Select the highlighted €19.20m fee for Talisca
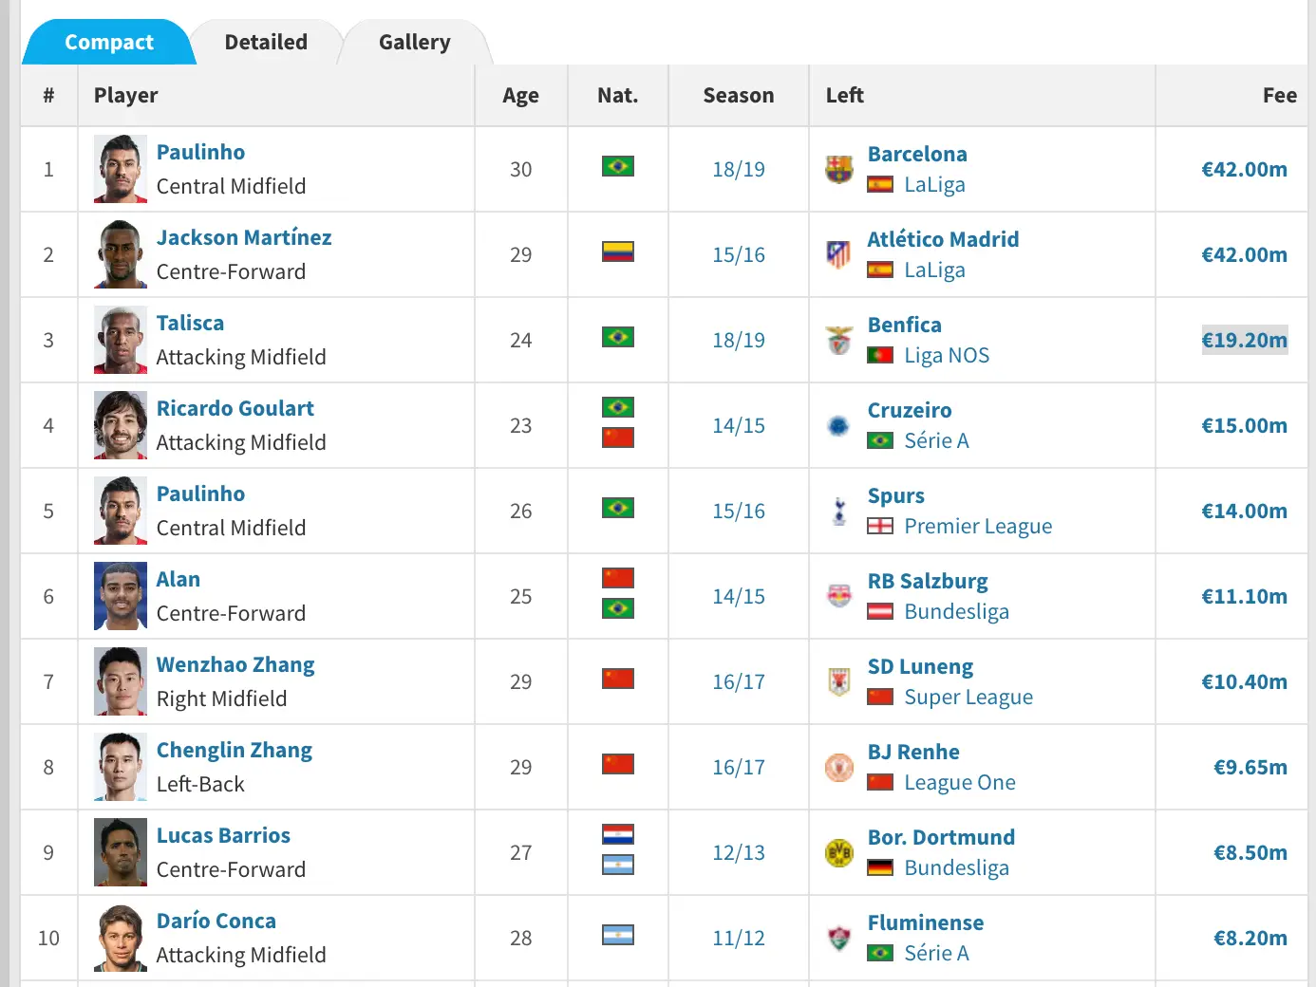Image resolution: width=1316 pixels, height=987 pixels. [1245, 340]
